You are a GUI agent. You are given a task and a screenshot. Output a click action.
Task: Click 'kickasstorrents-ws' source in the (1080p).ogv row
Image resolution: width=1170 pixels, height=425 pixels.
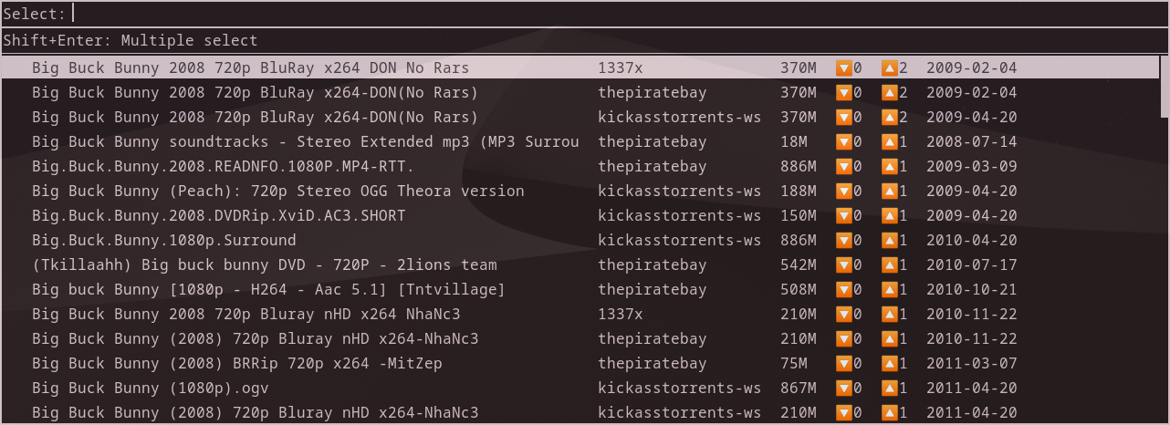(x=680, y=388)
